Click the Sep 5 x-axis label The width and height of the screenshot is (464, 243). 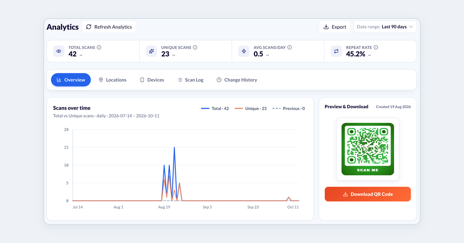207,207
